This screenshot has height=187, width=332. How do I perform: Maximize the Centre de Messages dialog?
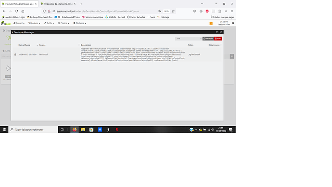pyautogui.click(x=217, y=32)
